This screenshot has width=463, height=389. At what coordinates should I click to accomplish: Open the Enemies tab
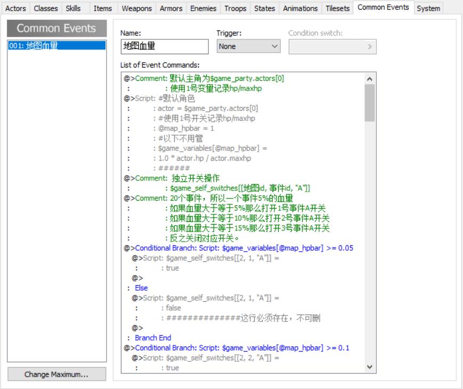[x=203, y=9]
